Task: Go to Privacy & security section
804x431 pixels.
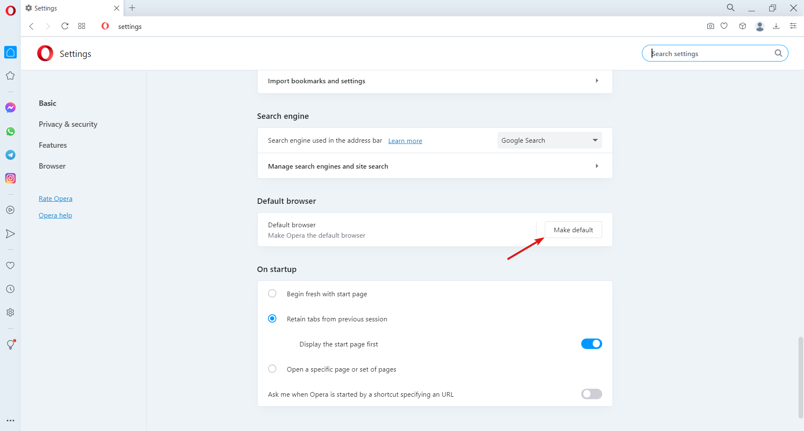Action: (x=68, y=124)
